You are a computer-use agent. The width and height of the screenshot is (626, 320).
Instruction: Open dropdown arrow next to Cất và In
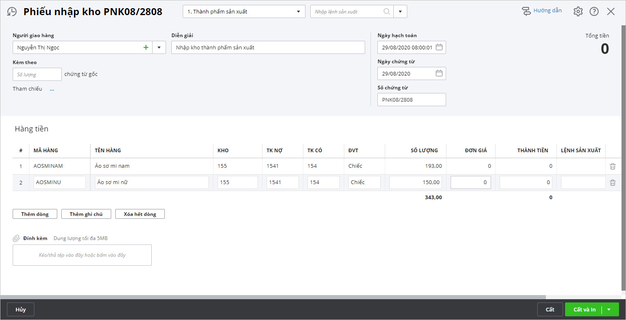point(609,309)
